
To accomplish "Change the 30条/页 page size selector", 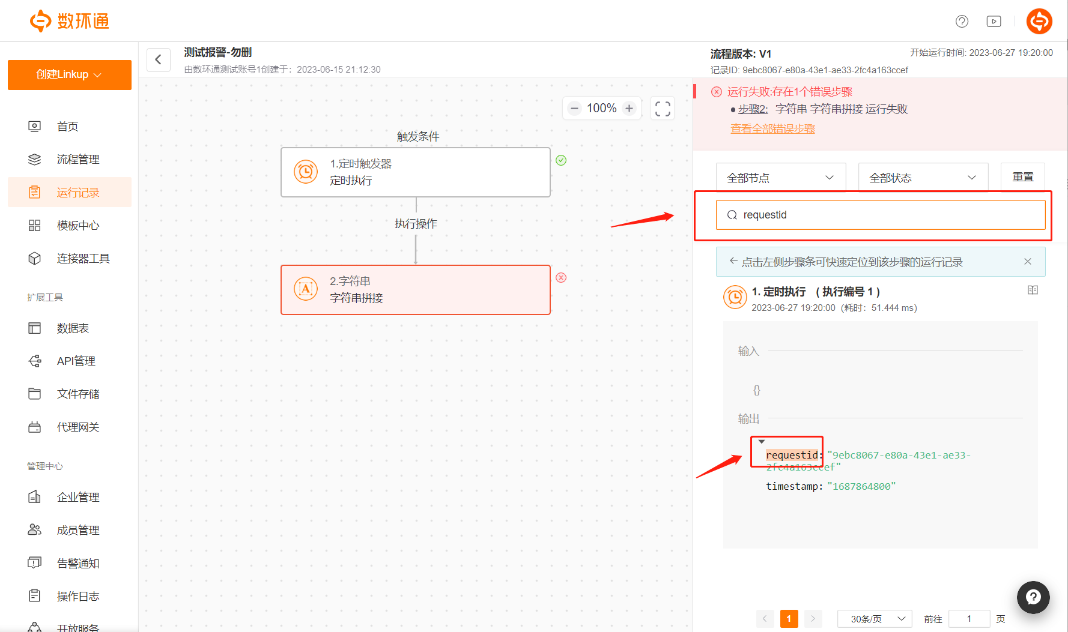I will pyautogui.click(x=874, y=619).
